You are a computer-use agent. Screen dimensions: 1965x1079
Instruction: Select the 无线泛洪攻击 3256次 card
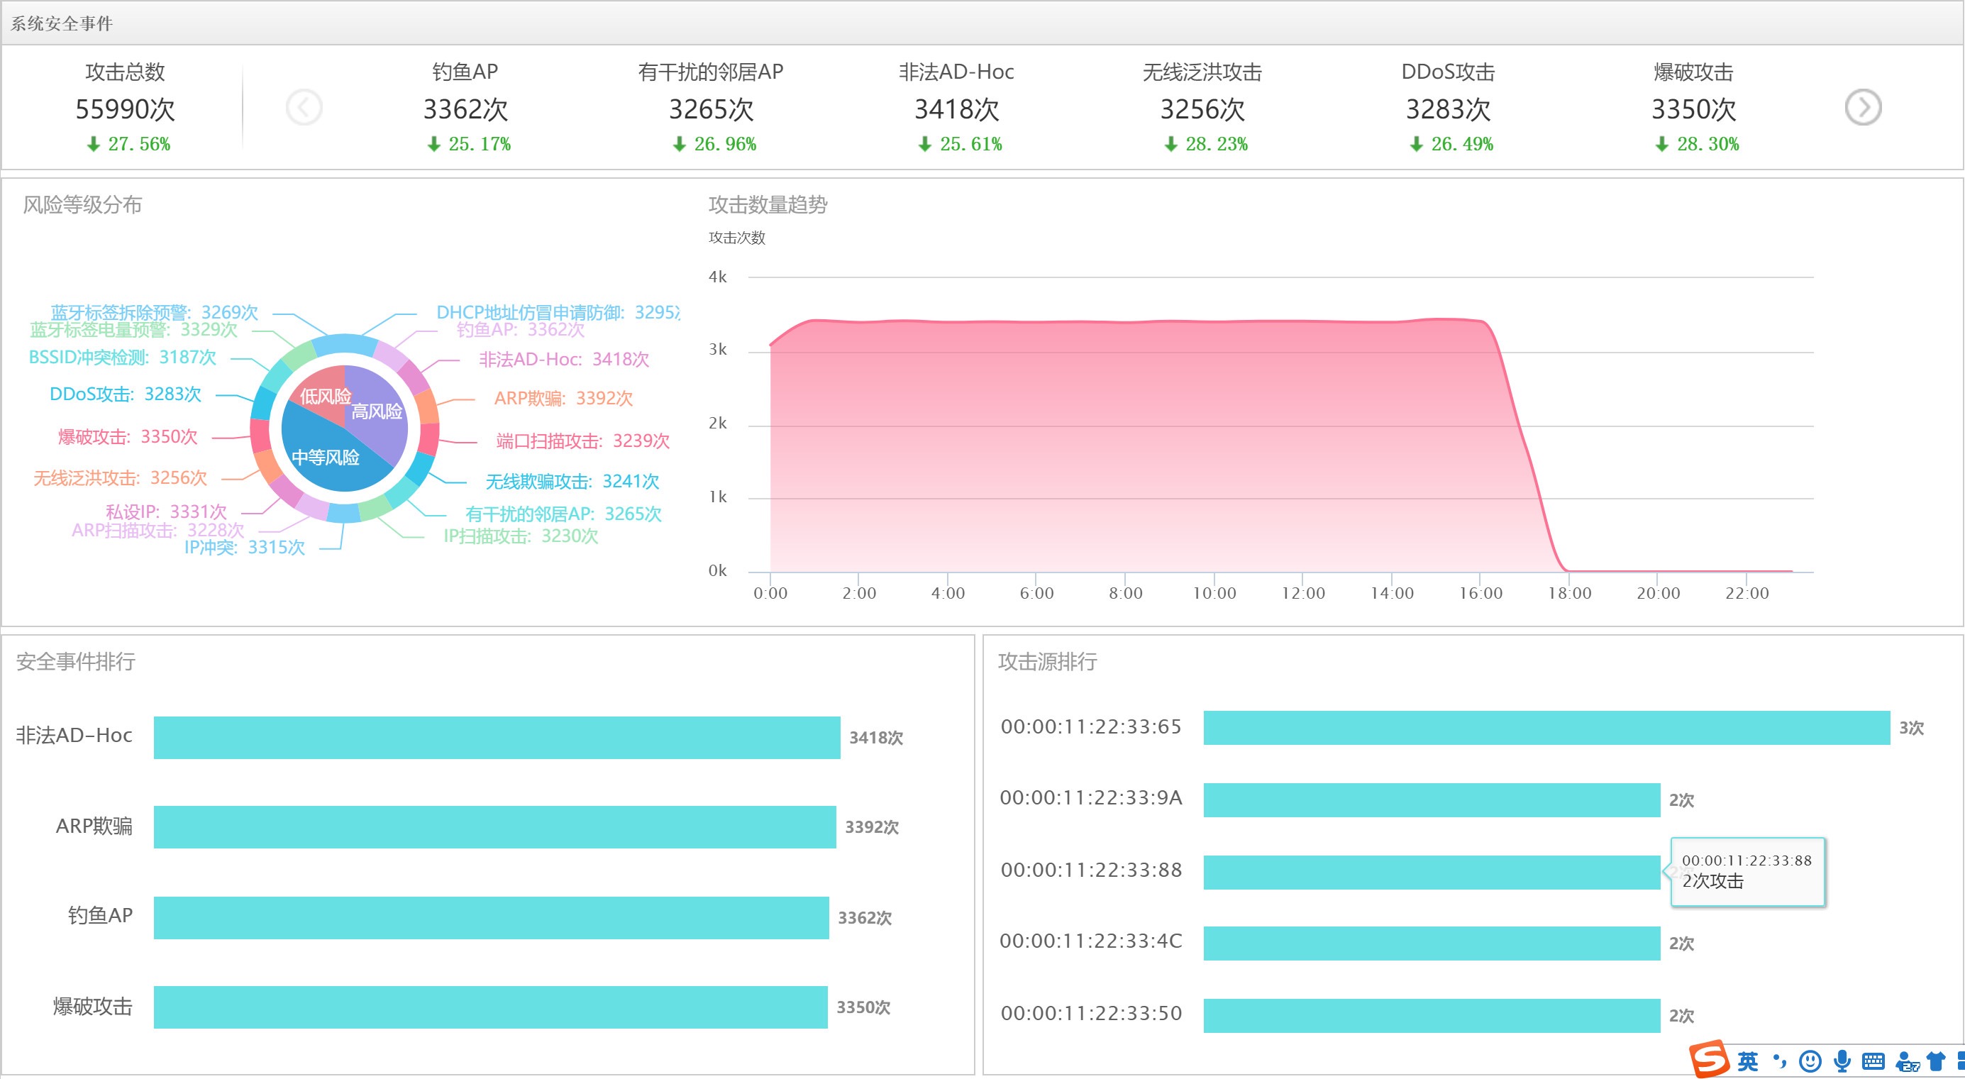(x=1202, y=107)
